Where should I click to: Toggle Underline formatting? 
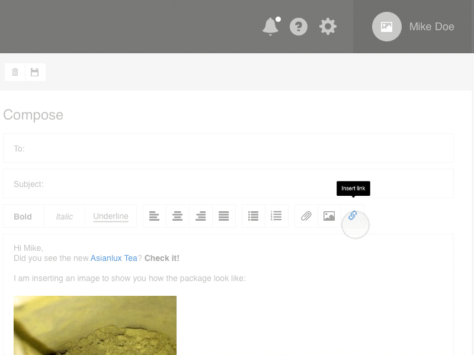[x=111, y=216]
